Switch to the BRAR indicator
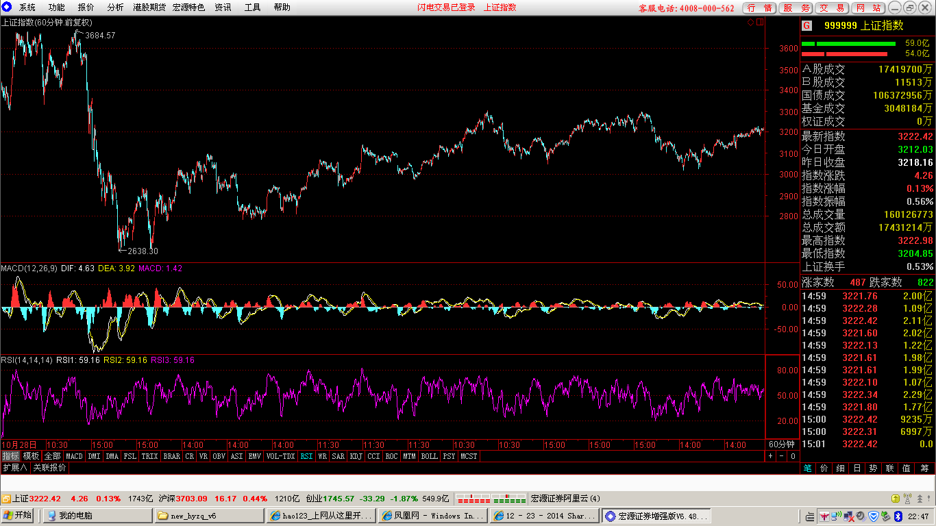Viewport: 936px width, 526px height. pos(172,455)
